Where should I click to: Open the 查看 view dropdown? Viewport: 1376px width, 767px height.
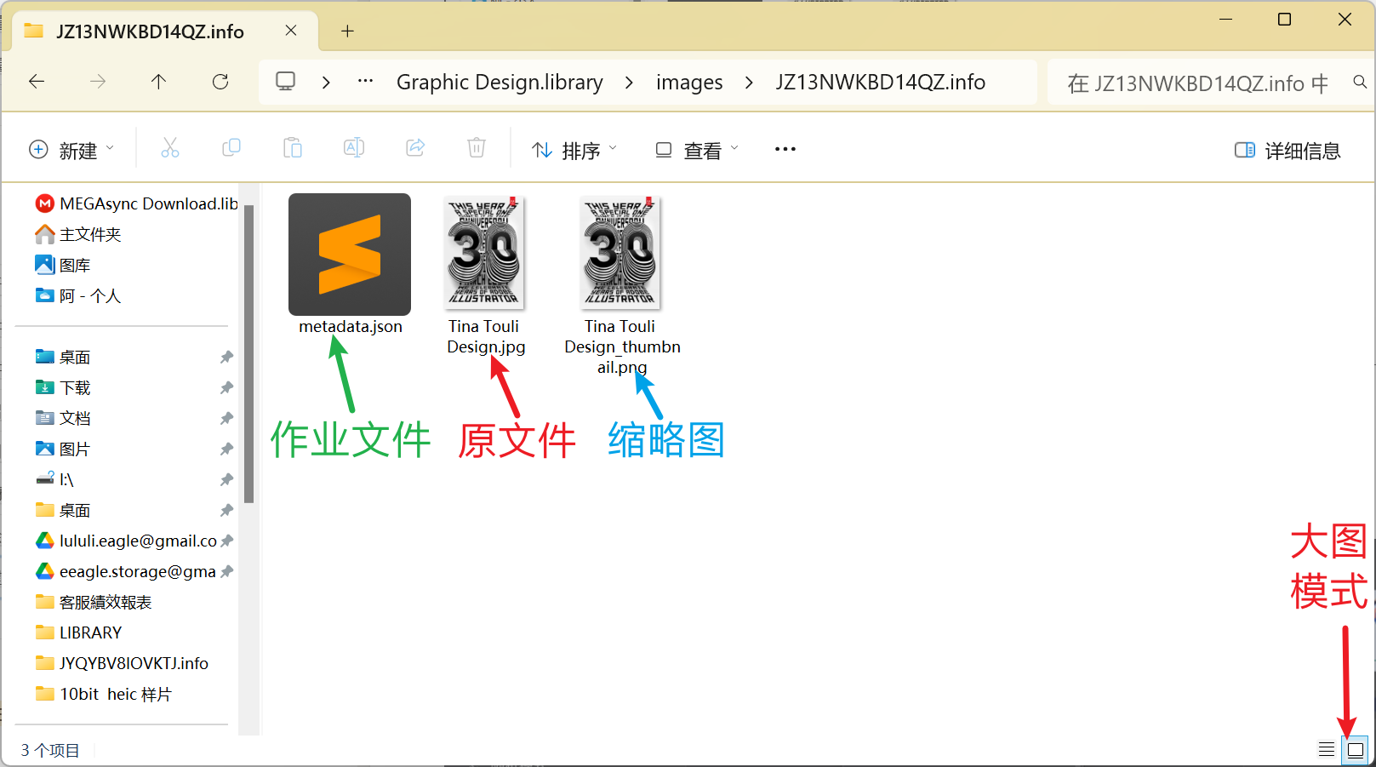697,151
